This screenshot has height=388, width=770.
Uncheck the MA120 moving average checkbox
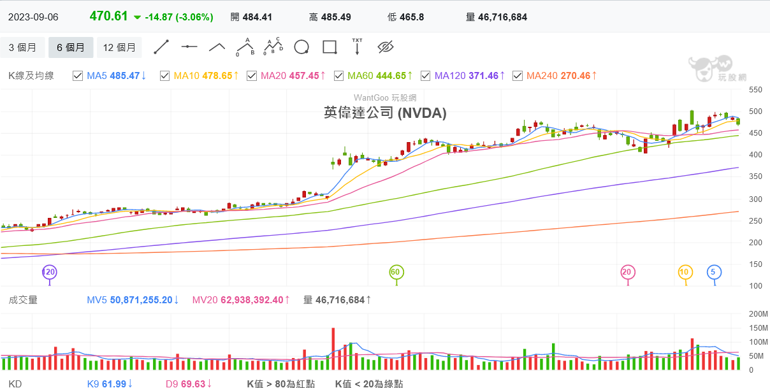click(425, 76)
